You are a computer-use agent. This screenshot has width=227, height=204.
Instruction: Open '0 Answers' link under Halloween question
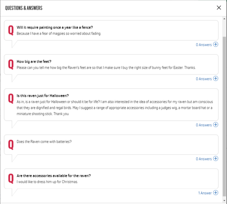(x=204, y=125)
